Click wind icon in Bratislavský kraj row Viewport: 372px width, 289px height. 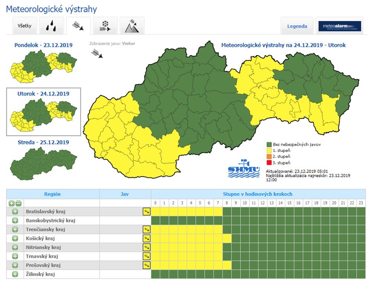coord(146,212)
